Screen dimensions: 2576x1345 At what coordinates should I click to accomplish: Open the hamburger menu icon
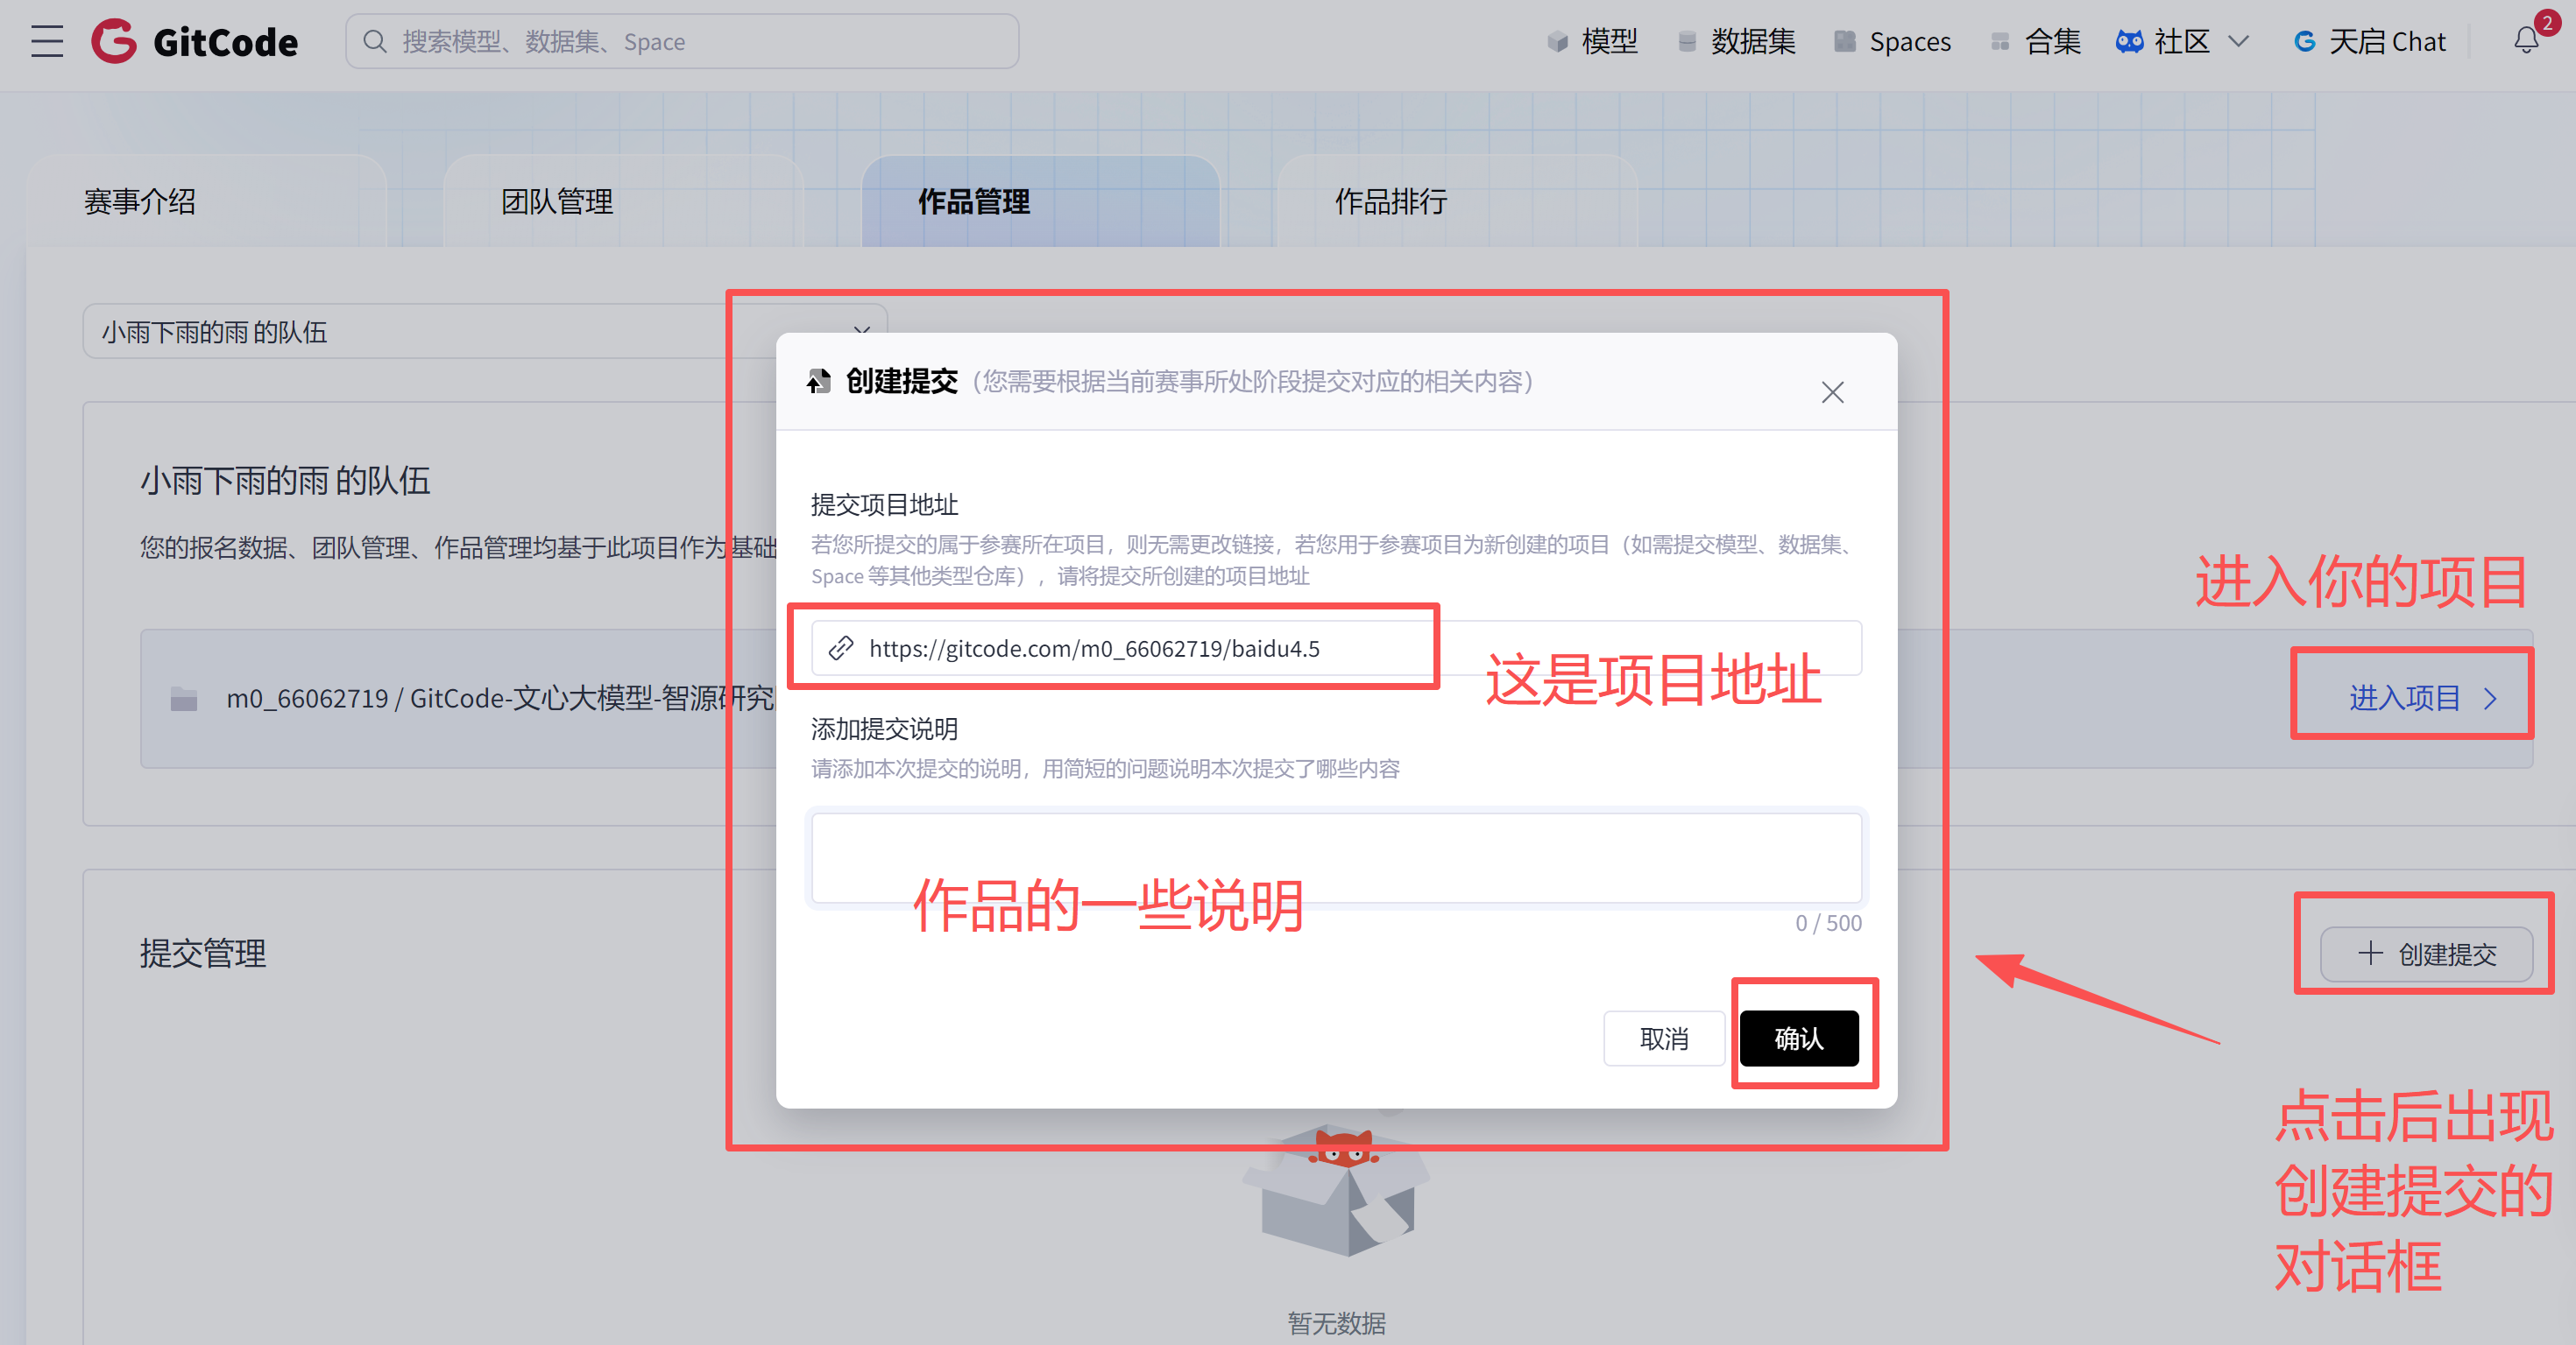click(x=46, y=41)
